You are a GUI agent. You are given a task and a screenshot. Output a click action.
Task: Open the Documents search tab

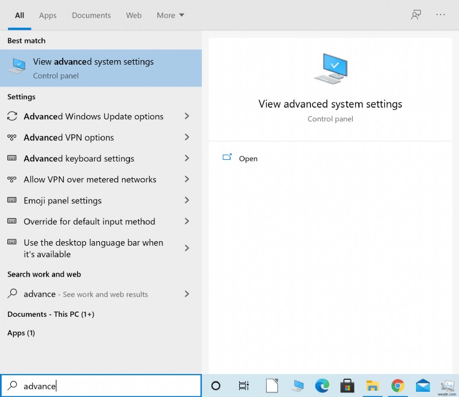pyautogui.click(x=91, y=15)
